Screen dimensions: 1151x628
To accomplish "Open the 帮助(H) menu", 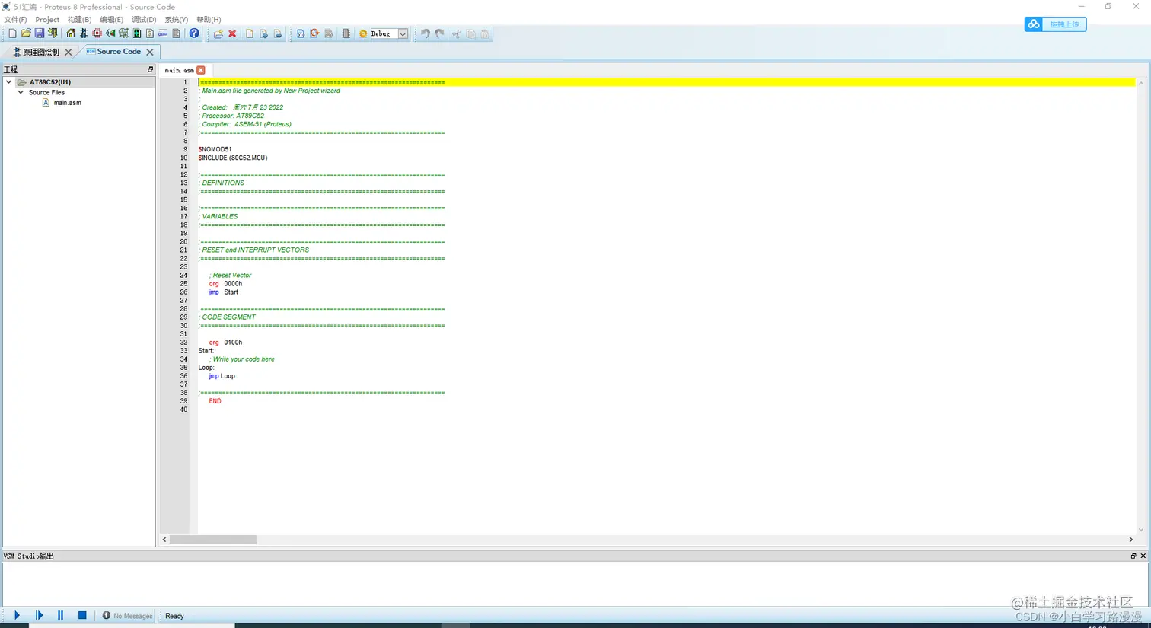I will [209, 20].
